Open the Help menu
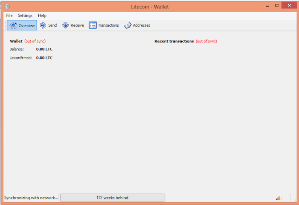 click(x=42, y=15)
